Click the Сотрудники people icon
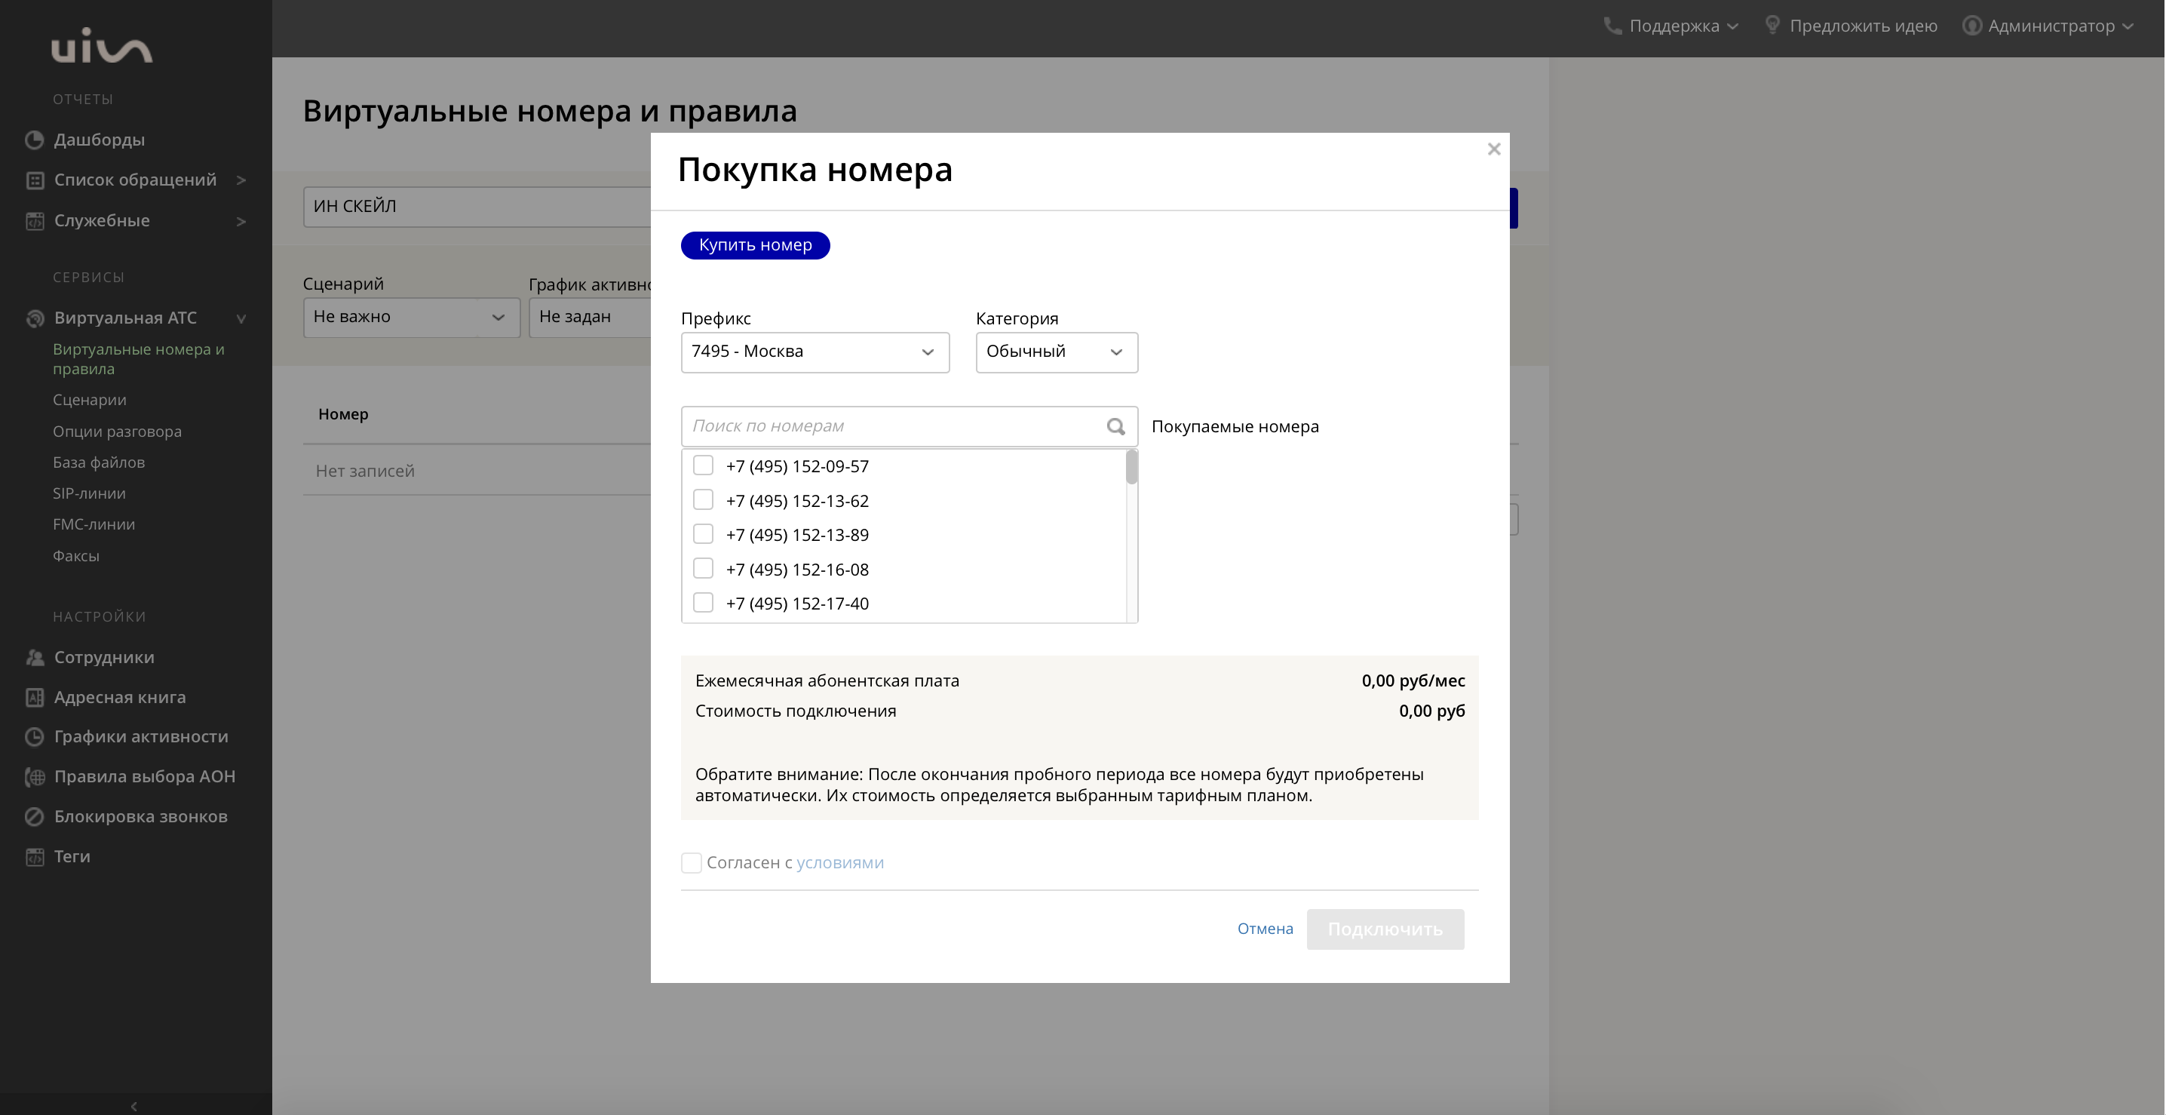This screenshot has height=1115, width=2166. (35, 658)
